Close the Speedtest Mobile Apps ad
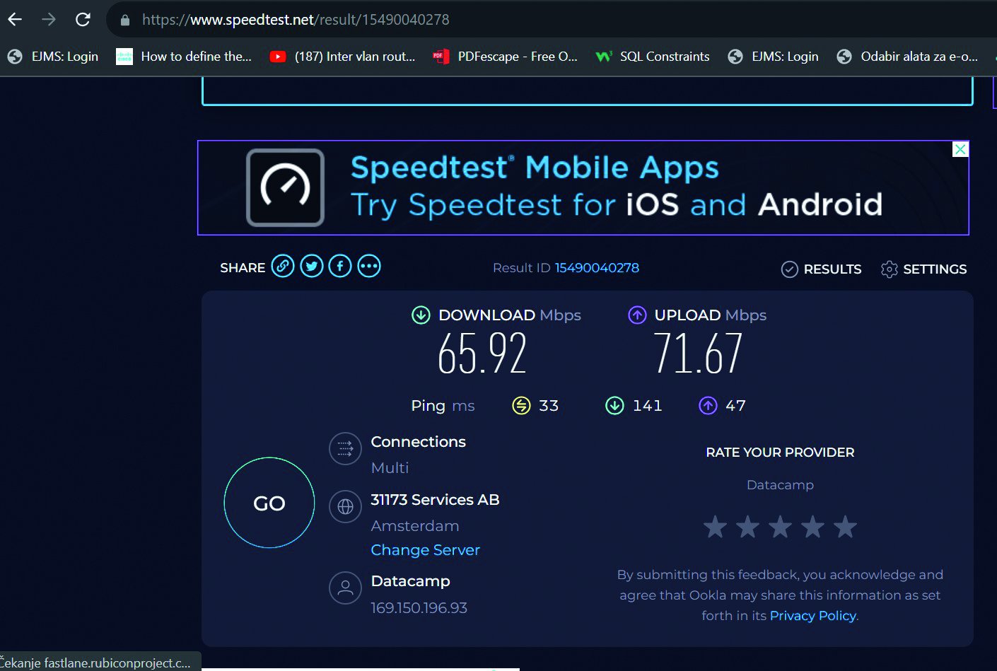The image size is (997, 671). (960, 149)
